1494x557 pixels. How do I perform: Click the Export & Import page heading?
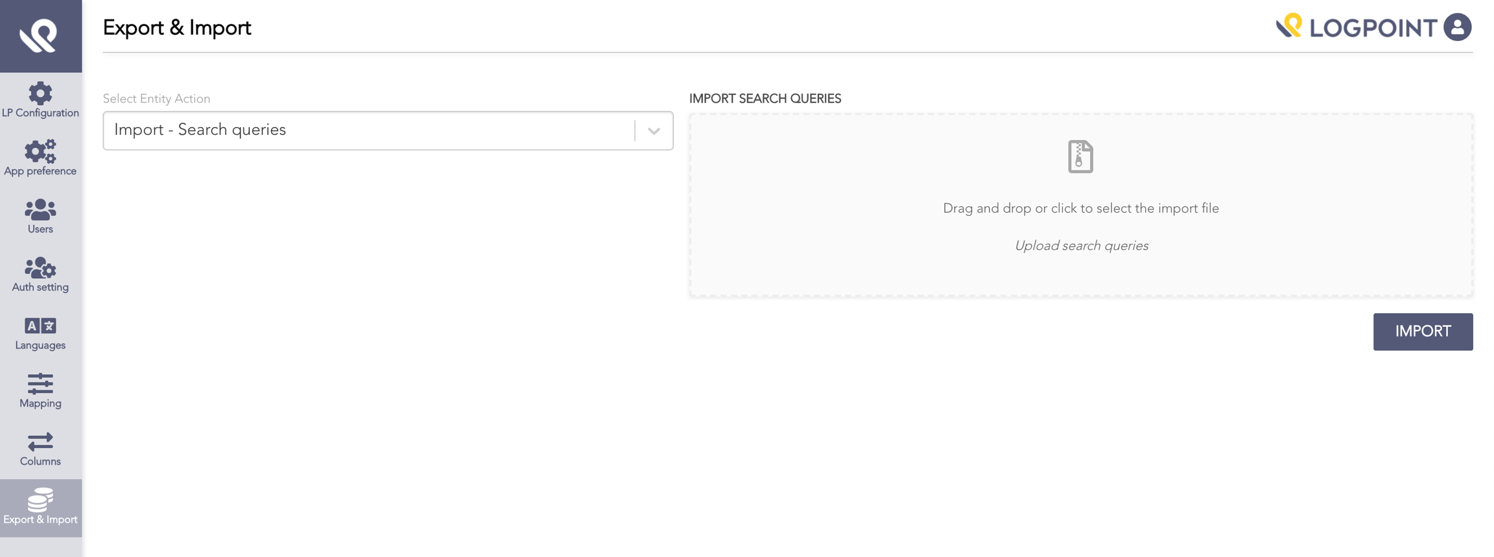click(x=177, y=28)
